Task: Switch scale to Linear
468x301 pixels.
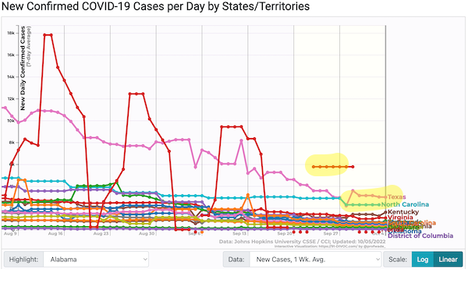Action: 448,259
